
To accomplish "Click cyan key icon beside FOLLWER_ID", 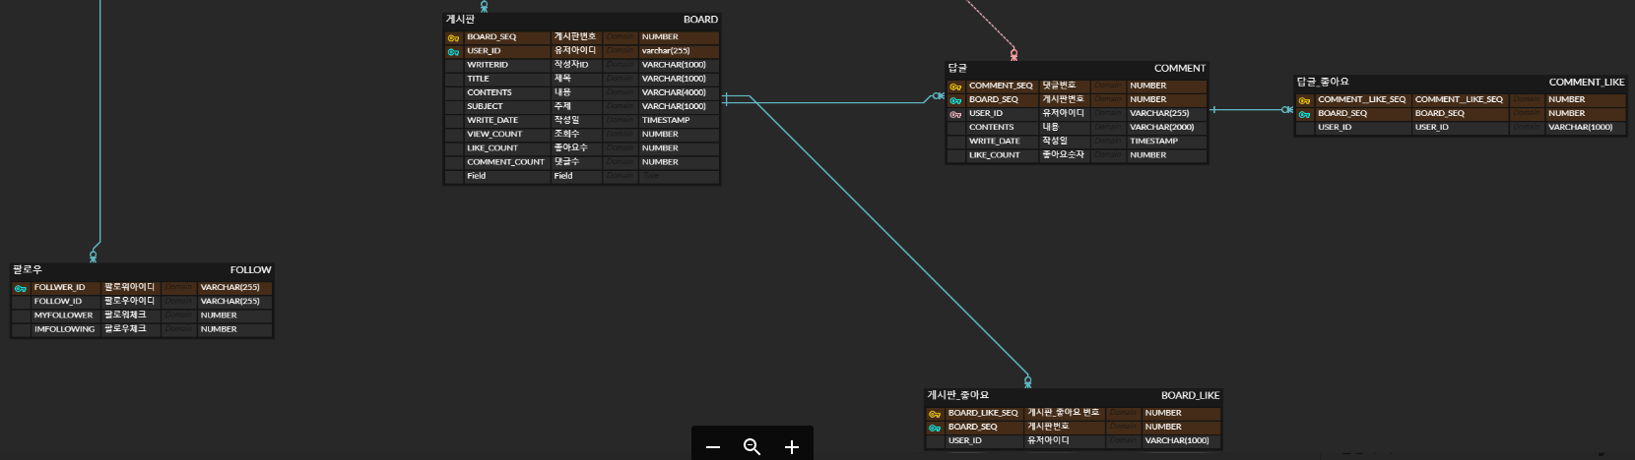I will [x=21, y=288].
